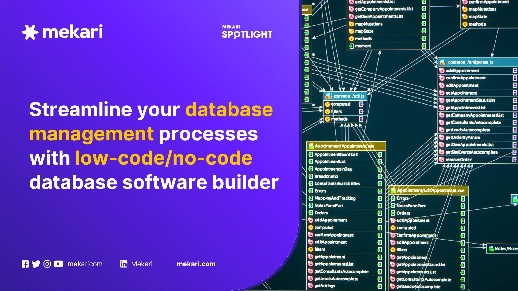The width and height of the screenshot is (518, 291).
Task: Click the arrow icon beside getOrderByParam
Action: [514, 137]
